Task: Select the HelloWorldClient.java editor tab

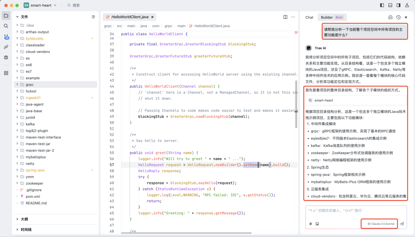Action: tap(130, 17)
